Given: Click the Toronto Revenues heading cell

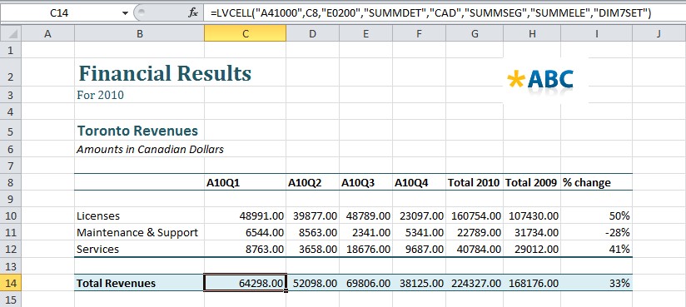Looking at the screenshot, I should (139, 131).
